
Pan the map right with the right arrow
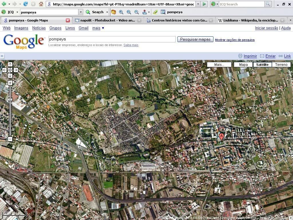pyautogui.click(x=16, y=70)
